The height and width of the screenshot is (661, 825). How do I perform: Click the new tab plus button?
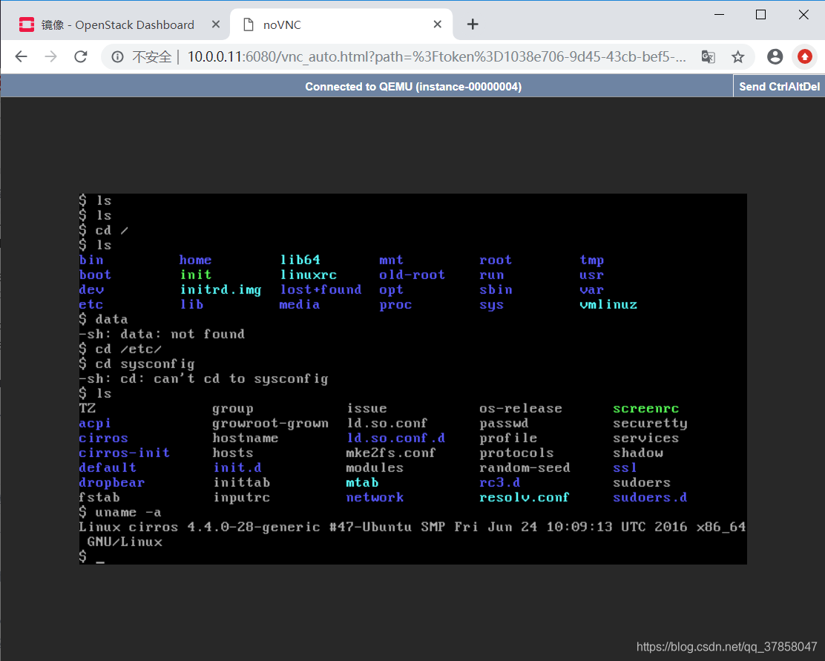click(x=473, y=24)
